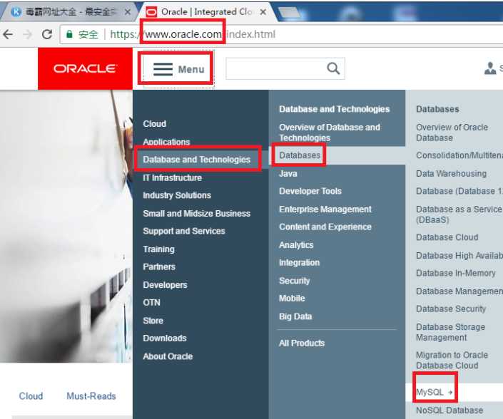This screenshot has width=503, height=419.
Task: Select Integration submenu item
Action: tap(299, 263)
